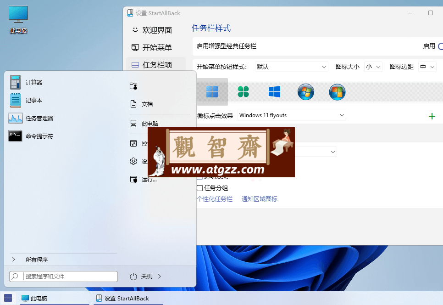This screenshot has width=443, height=305.
Task: Go to 欢迎界面 welcome page
Action: (x=155, y=30)
